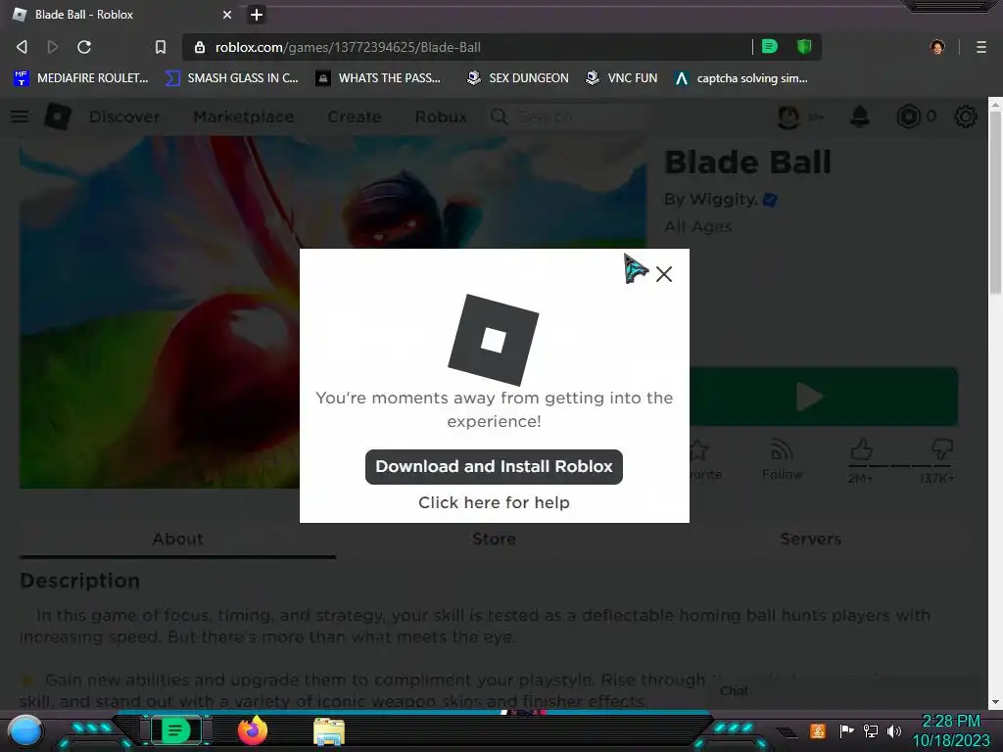Open the taskbar clock showing 2:28 PM

pos(950,730)
